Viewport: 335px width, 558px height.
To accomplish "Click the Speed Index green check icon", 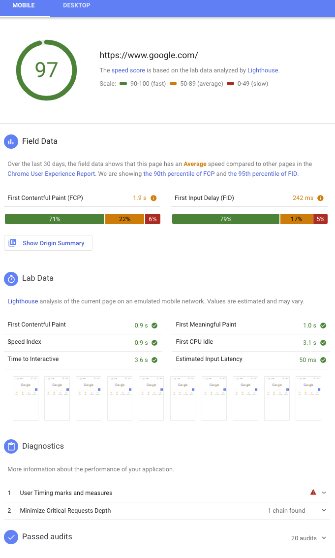I will click(154, 343).
